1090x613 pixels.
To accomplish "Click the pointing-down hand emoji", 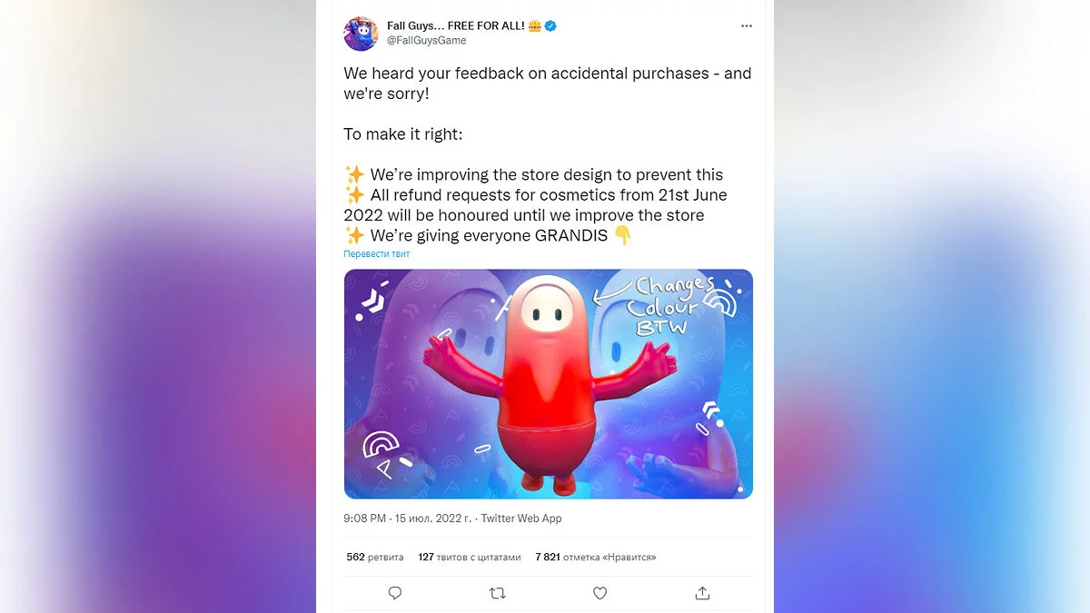I will point(623,235).
